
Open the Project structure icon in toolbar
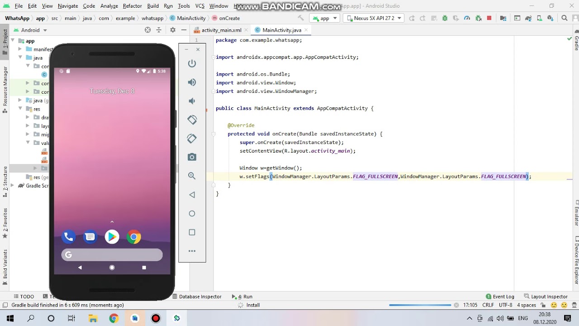(x=503, y=18)
